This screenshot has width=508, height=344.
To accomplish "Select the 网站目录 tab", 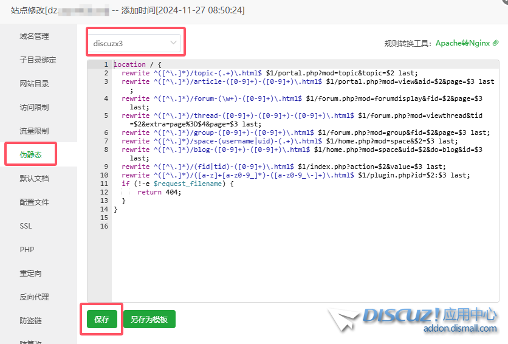I will 34,84.
